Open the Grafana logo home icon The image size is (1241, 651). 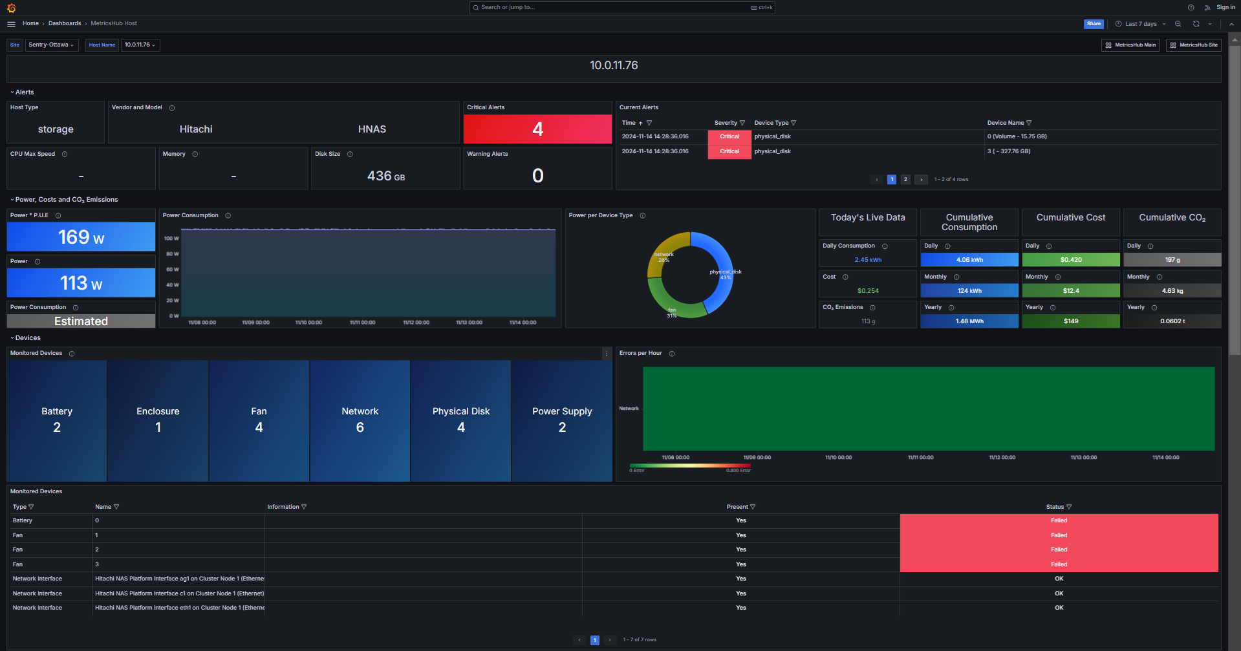11,8
